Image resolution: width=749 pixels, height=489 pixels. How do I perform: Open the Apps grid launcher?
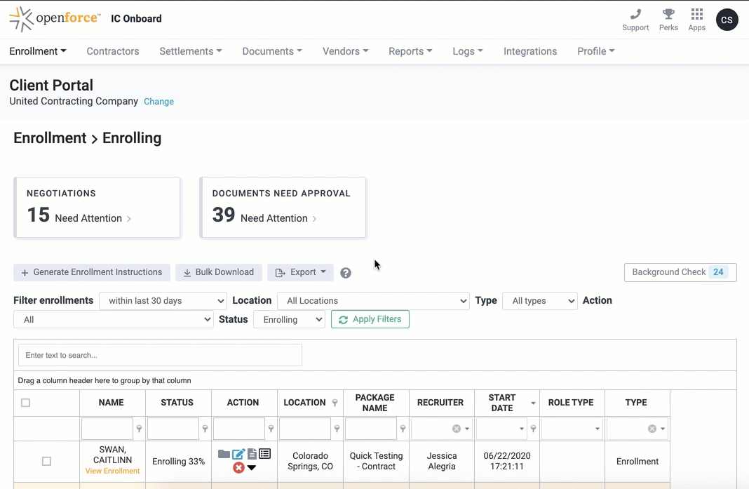point(696,15)
